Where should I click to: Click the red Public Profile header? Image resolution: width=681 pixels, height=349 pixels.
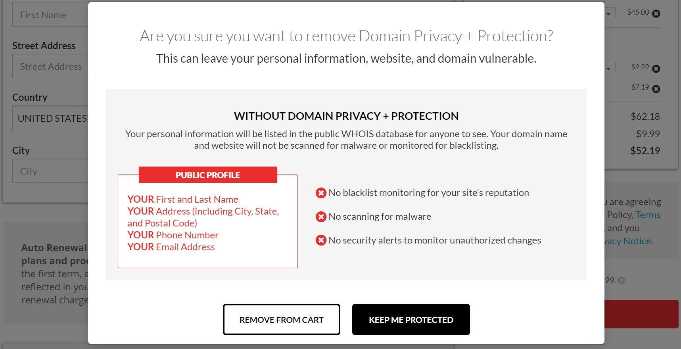(208, 175)
